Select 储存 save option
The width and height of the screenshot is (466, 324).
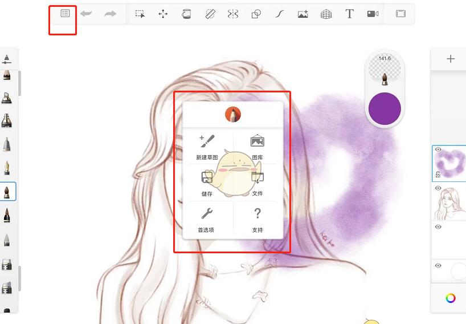(x=207, y=184)
